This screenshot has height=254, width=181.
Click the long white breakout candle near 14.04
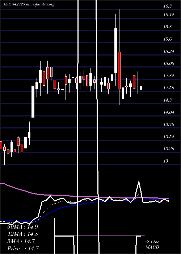click(x=33, y=102)
